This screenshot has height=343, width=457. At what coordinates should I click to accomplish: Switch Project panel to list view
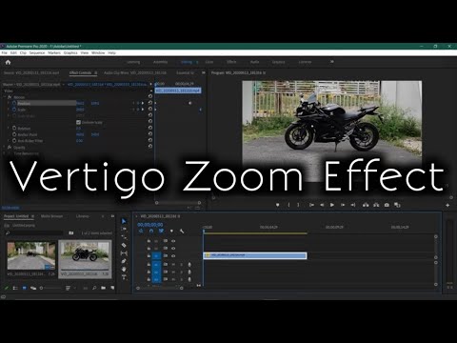15,288
